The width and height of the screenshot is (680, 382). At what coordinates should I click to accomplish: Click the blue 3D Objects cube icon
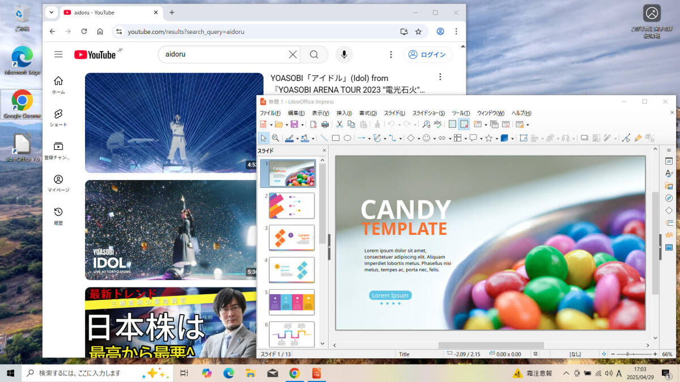point(504,138)
